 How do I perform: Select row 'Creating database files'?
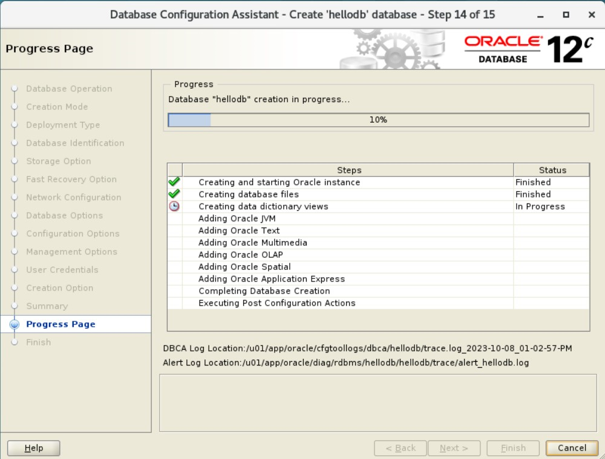click(x=378, y=194)
